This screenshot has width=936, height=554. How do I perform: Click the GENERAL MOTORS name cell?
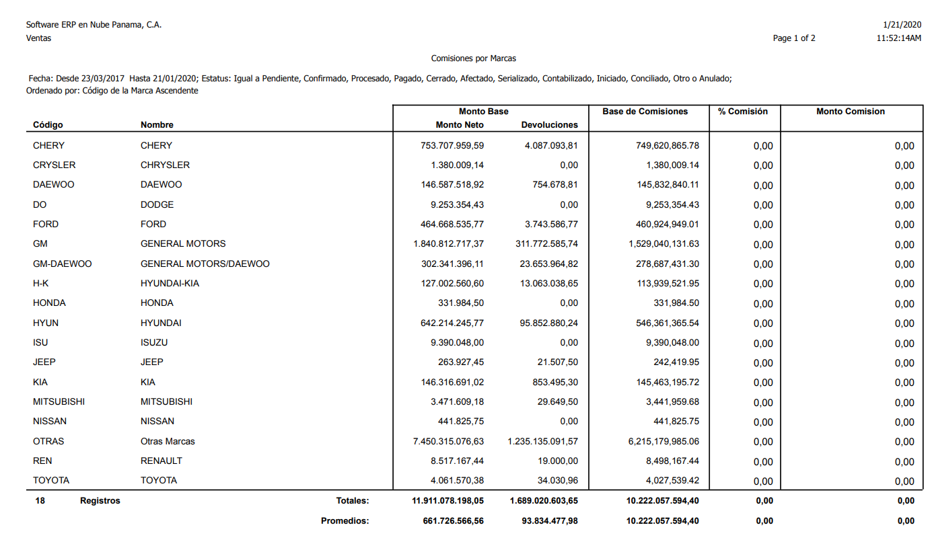point(183,244)
